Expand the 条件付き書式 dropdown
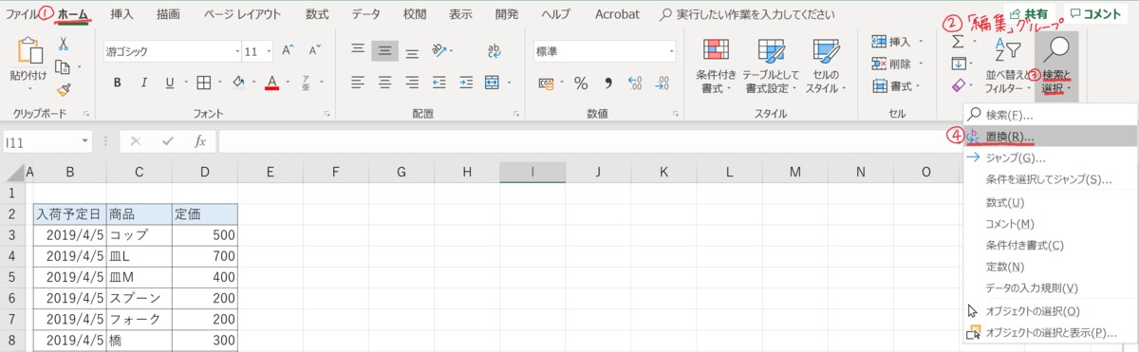The height and width of the screenshot is (352, 1139). [728, 89]
